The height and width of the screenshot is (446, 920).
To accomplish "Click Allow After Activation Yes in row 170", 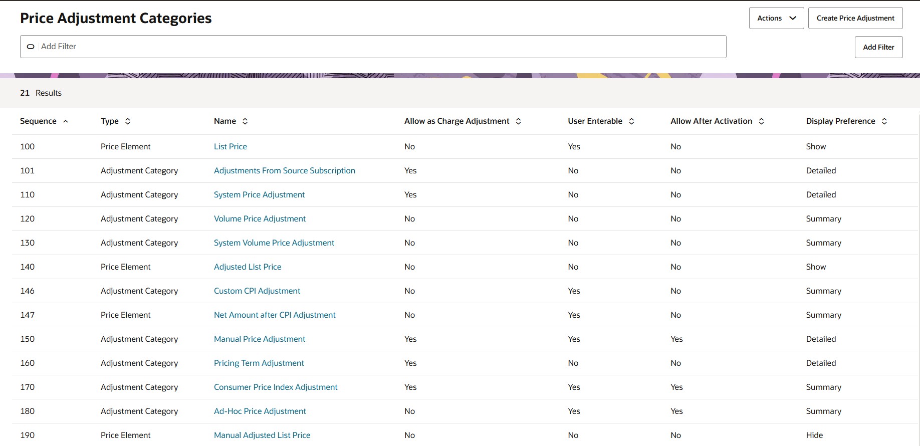I will click(676, 387).
